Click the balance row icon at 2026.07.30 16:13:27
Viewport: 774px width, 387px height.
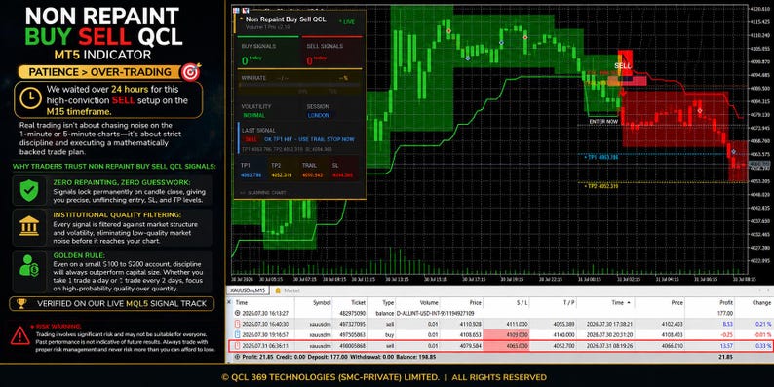coord(238,313)
